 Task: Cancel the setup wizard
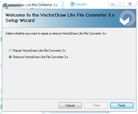point(70,105)
